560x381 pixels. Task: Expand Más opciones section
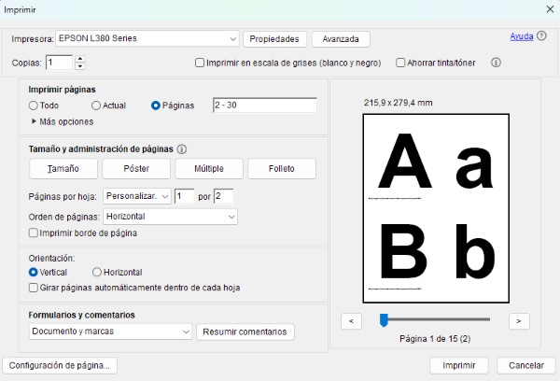[35, 120]
